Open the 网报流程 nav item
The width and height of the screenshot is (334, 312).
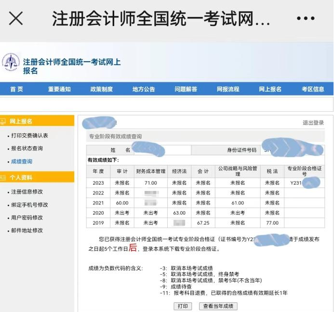(228, 89)
